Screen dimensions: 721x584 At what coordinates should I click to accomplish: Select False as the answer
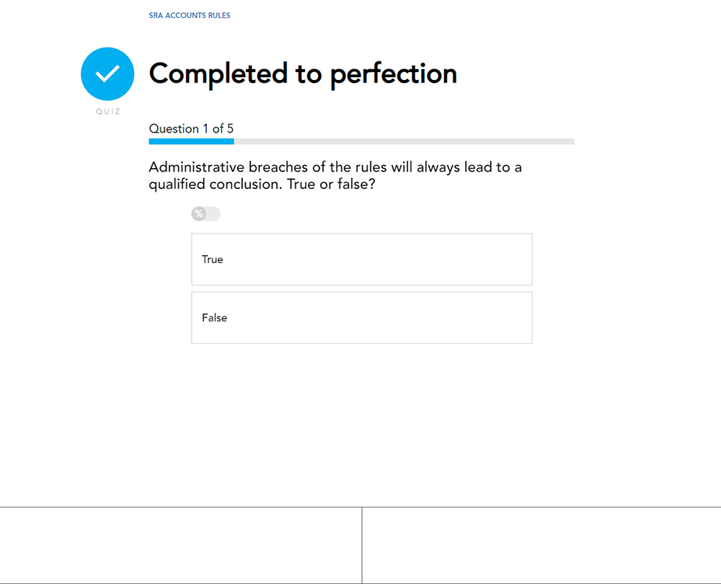[x=361, y=318]
